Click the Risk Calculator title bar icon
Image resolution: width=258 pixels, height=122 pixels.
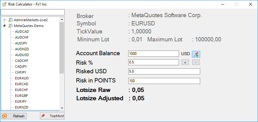click(4, 4)
